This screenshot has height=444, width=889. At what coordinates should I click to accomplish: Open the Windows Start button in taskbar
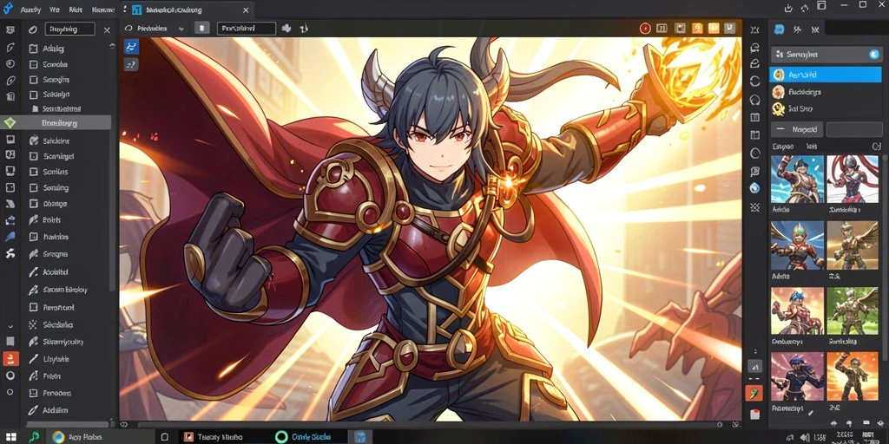[10, 437]
